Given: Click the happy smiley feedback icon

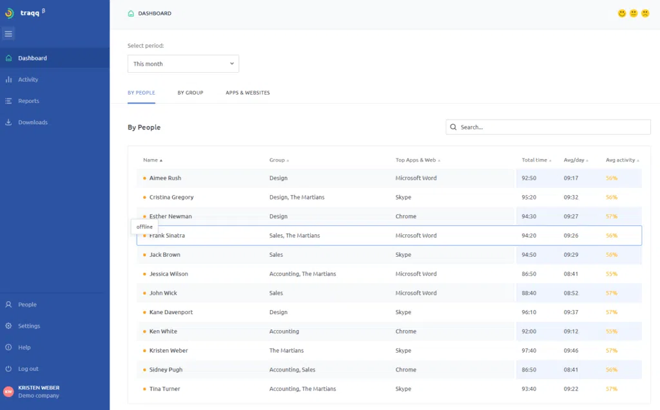Looking at the screenshot, I should click(622, 14).
